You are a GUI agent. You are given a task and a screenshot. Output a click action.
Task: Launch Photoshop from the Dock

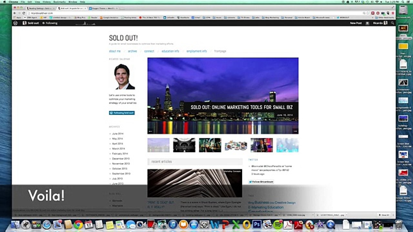pos(257,225)
